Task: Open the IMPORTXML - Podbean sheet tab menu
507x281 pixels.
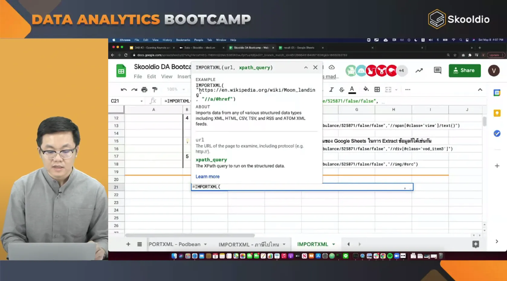Action: click(x=206, y=244)
